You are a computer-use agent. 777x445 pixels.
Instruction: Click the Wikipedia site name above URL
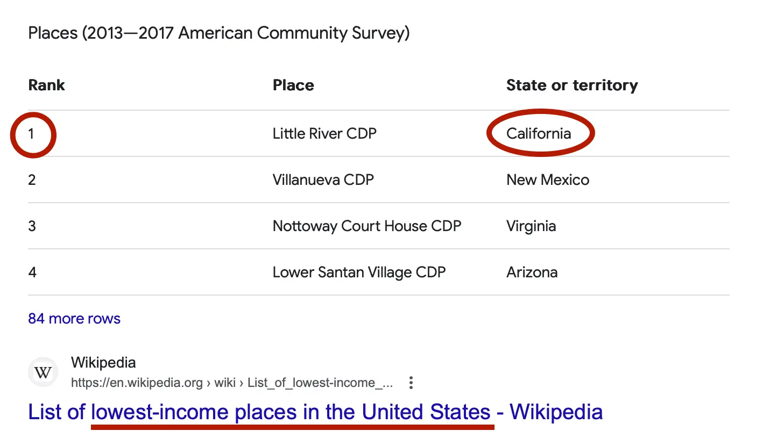point(103,362)
